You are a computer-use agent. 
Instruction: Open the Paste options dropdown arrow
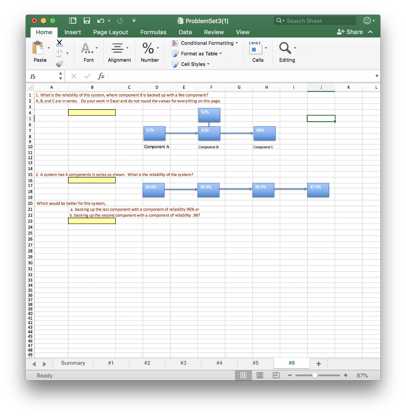coord(48,48)
